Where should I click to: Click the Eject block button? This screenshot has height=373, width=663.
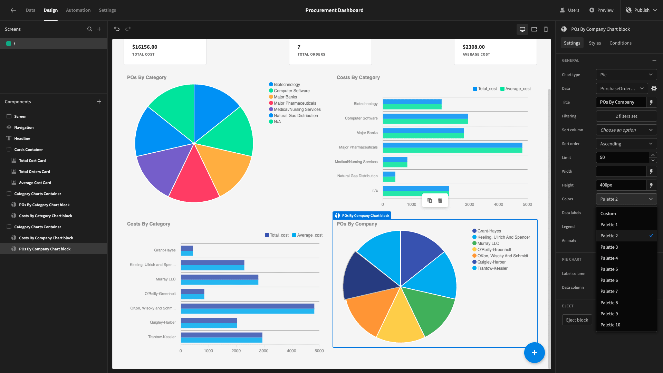(577, 320)
